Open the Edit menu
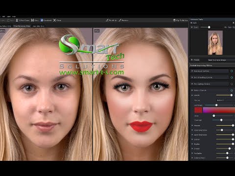The image size is (235, 176). [x=3, y=17]
